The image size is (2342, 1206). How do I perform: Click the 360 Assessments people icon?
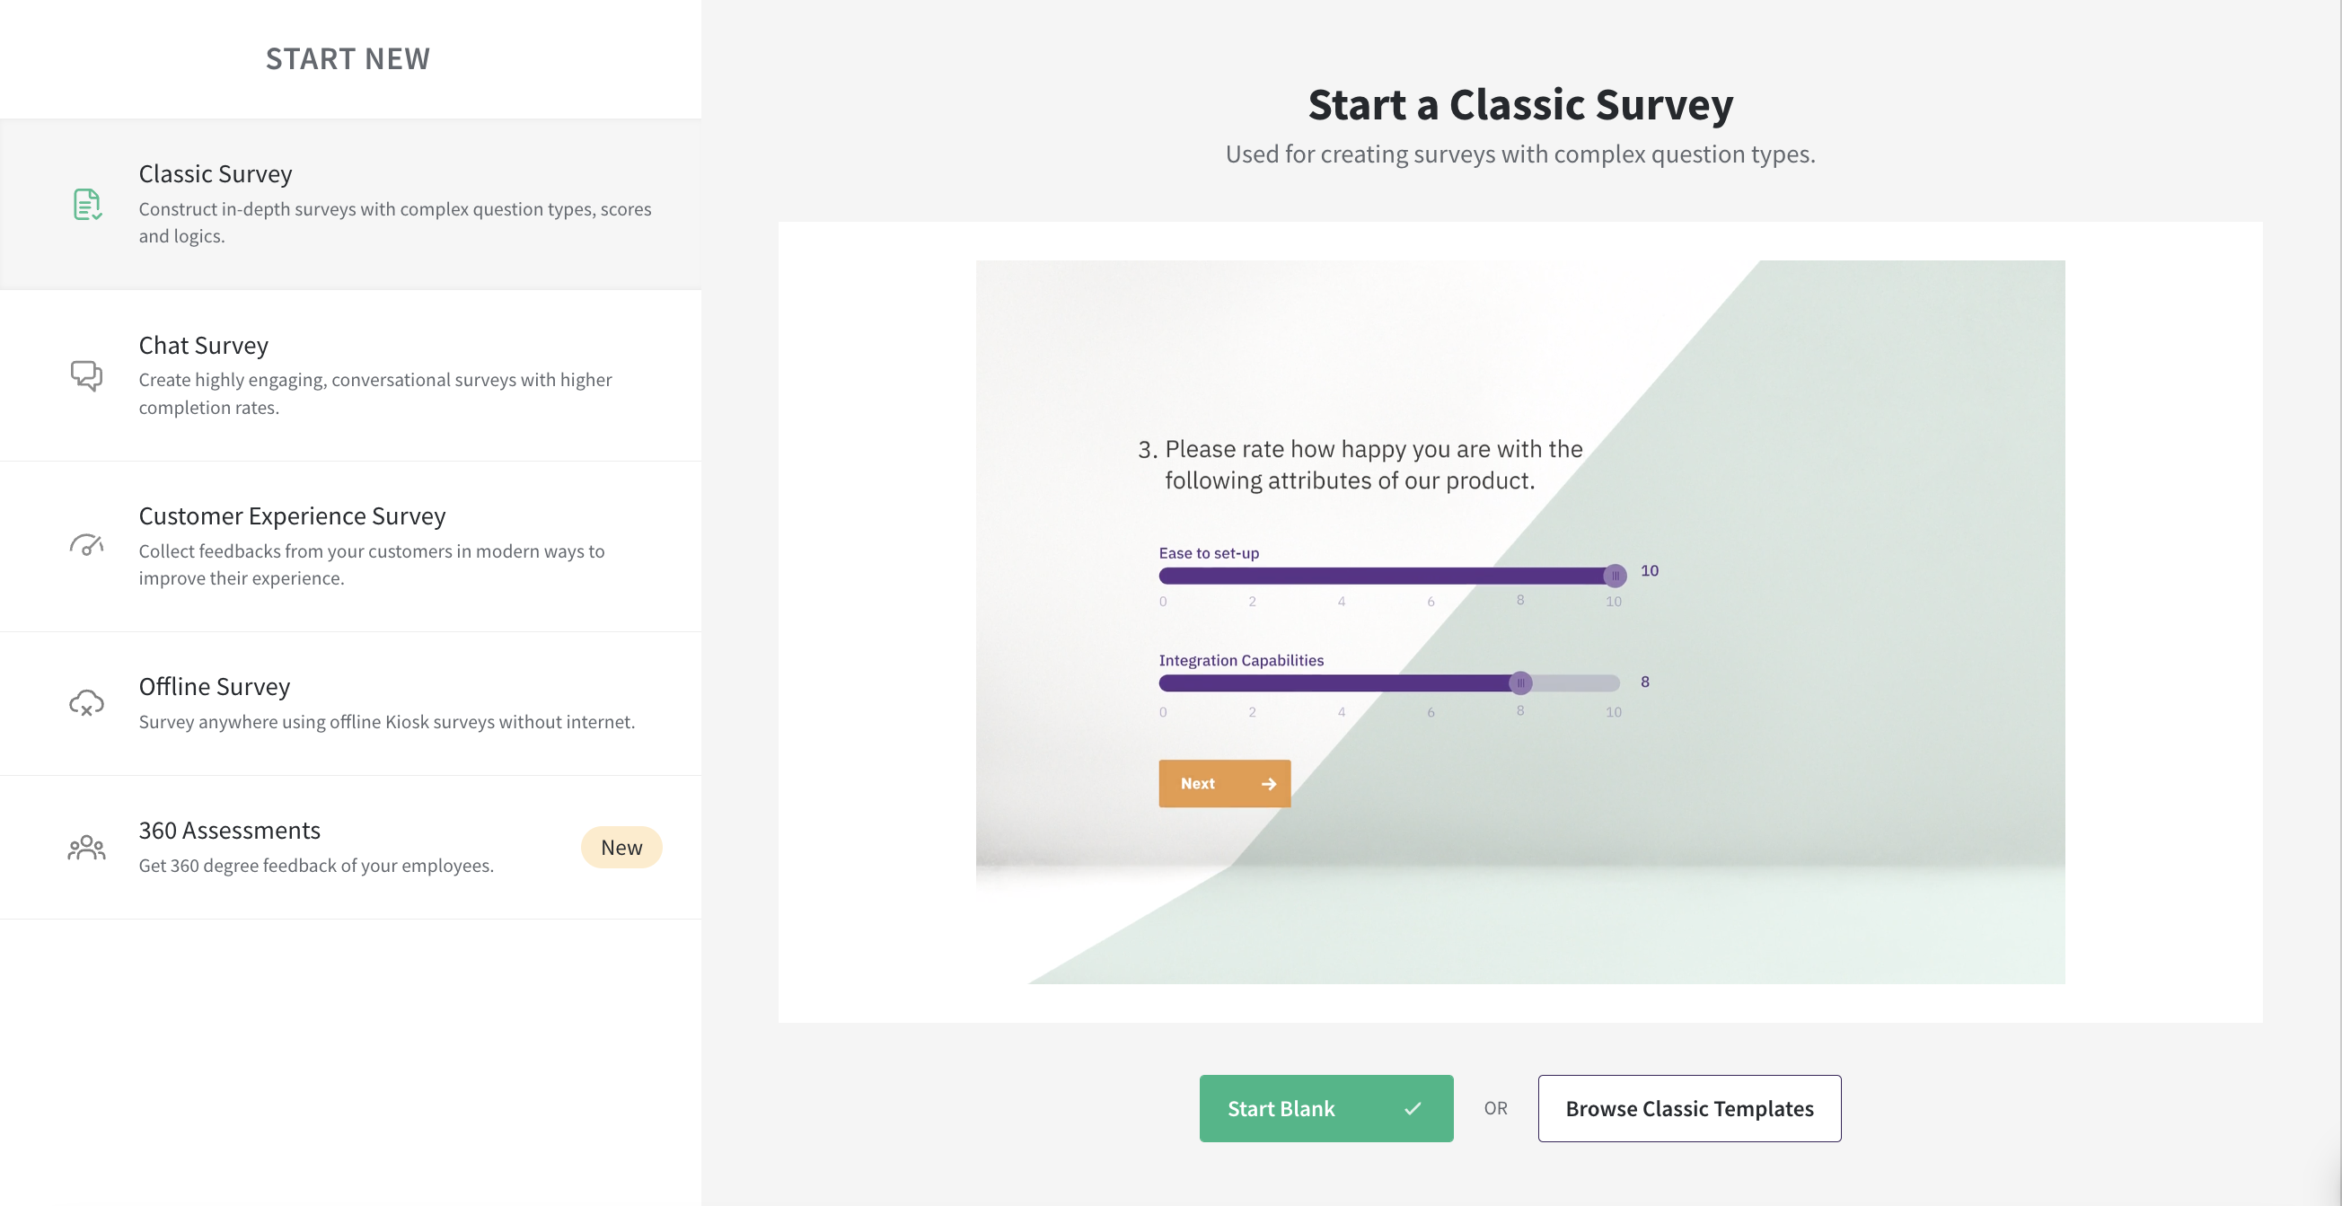click(x=86, y=848)
